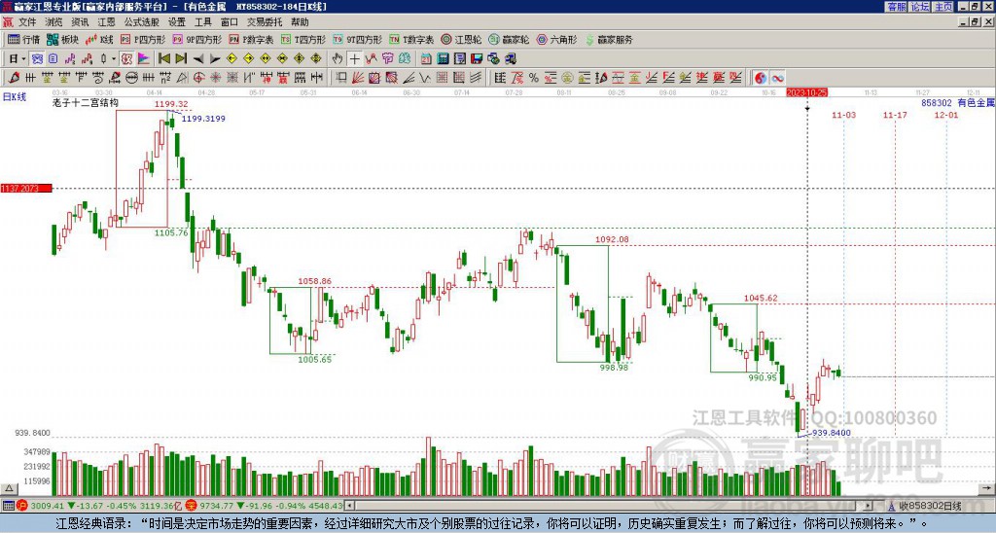Viewport: 996px width, 533px height.
Task: Open the 赢家轮 wheel tool
Action: click(x=509, y=39)
